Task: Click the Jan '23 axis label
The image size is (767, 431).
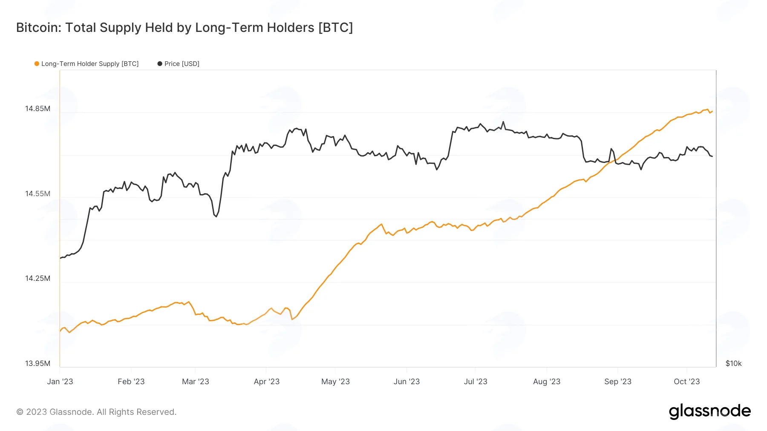Action: pyautogui.click(x=60, y=382)
